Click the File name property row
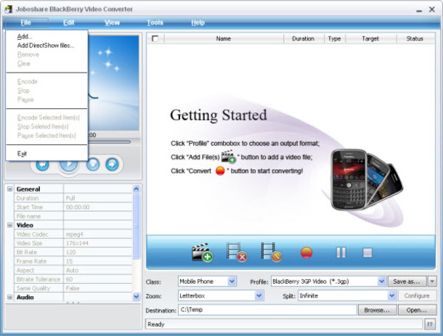 pos(73,216)
